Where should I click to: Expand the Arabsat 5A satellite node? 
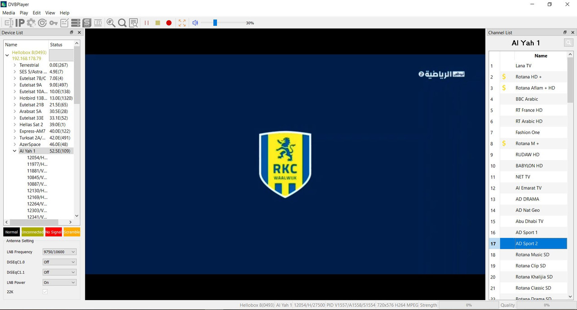click(15, 111)
